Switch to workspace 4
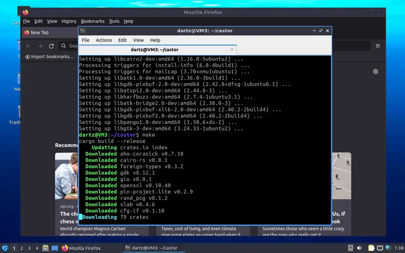This screenshot has width=405, height=253. click(x=37, y=248)
